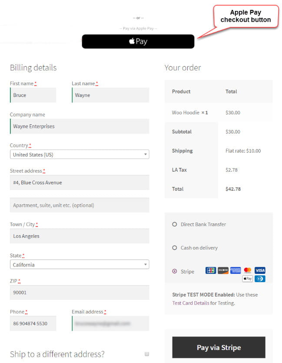
Task: Click the Diners Club card icon
Action: pos(259,279)
